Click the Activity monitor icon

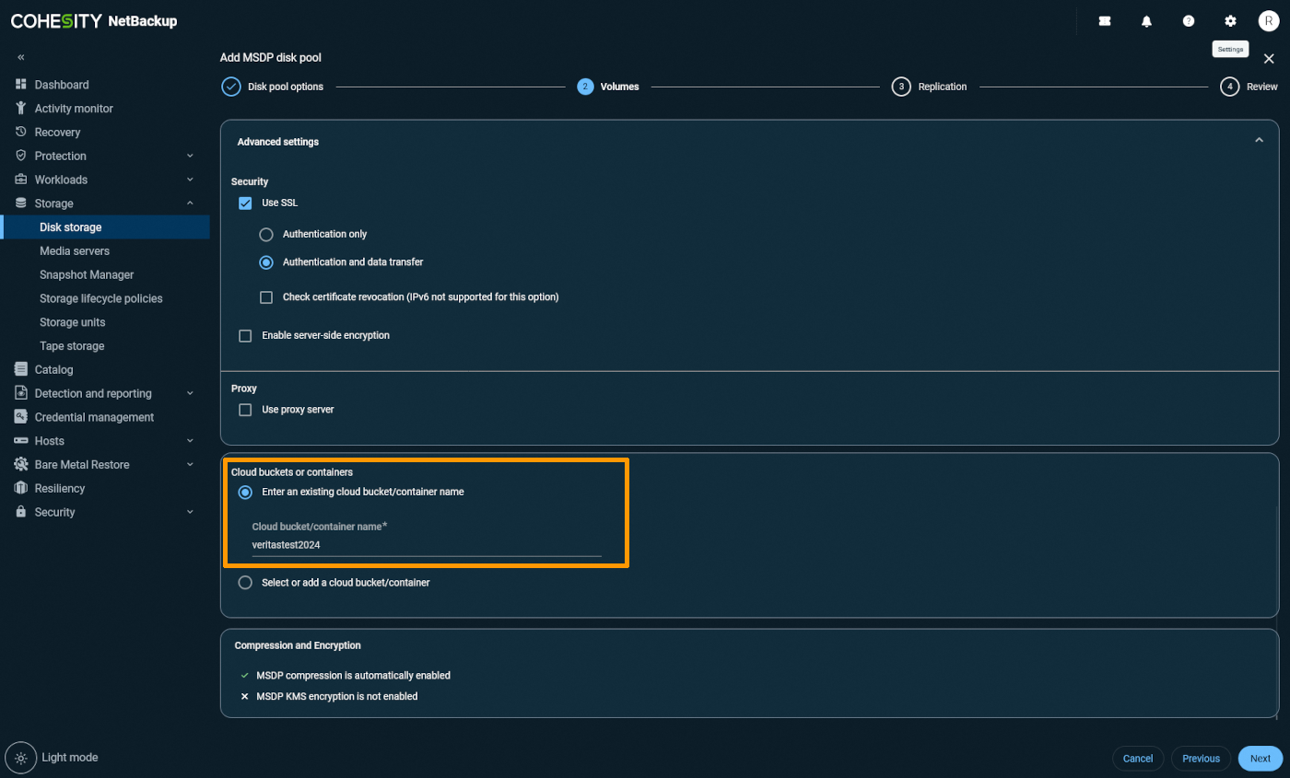21,109
